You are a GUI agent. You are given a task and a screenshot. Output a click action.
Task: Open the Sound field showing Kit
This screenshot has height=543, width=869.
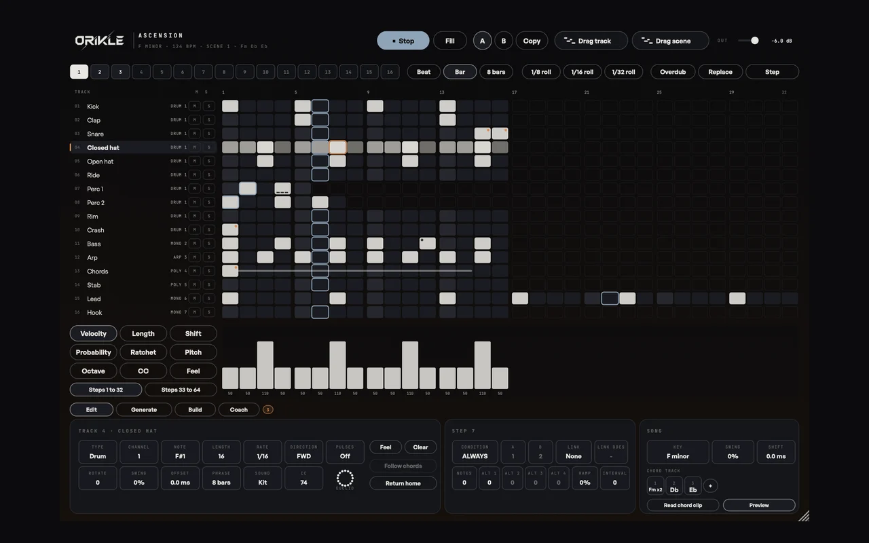point(262,479)
